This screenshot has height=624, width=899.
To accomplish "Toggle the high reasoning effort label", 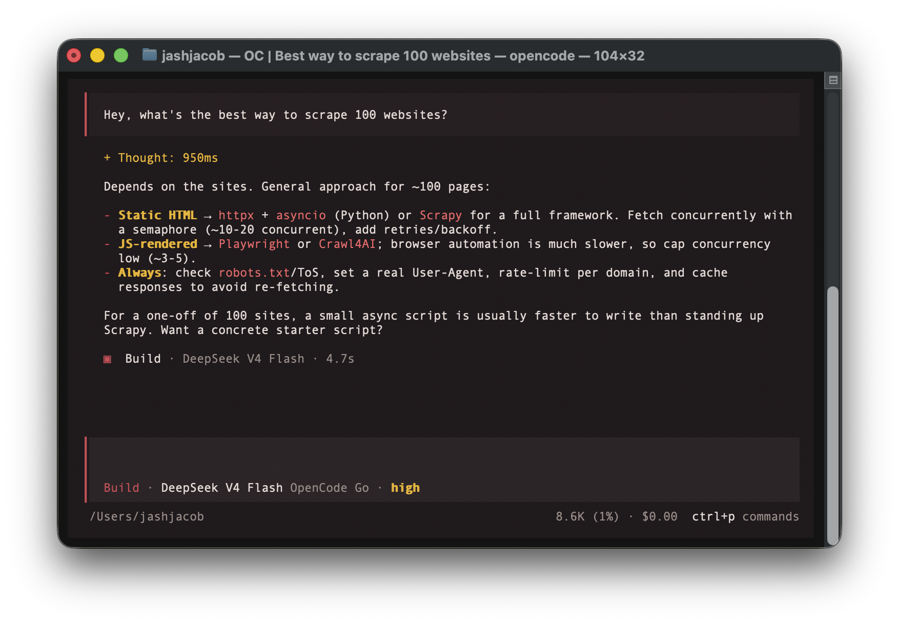I will pos(405,488).
